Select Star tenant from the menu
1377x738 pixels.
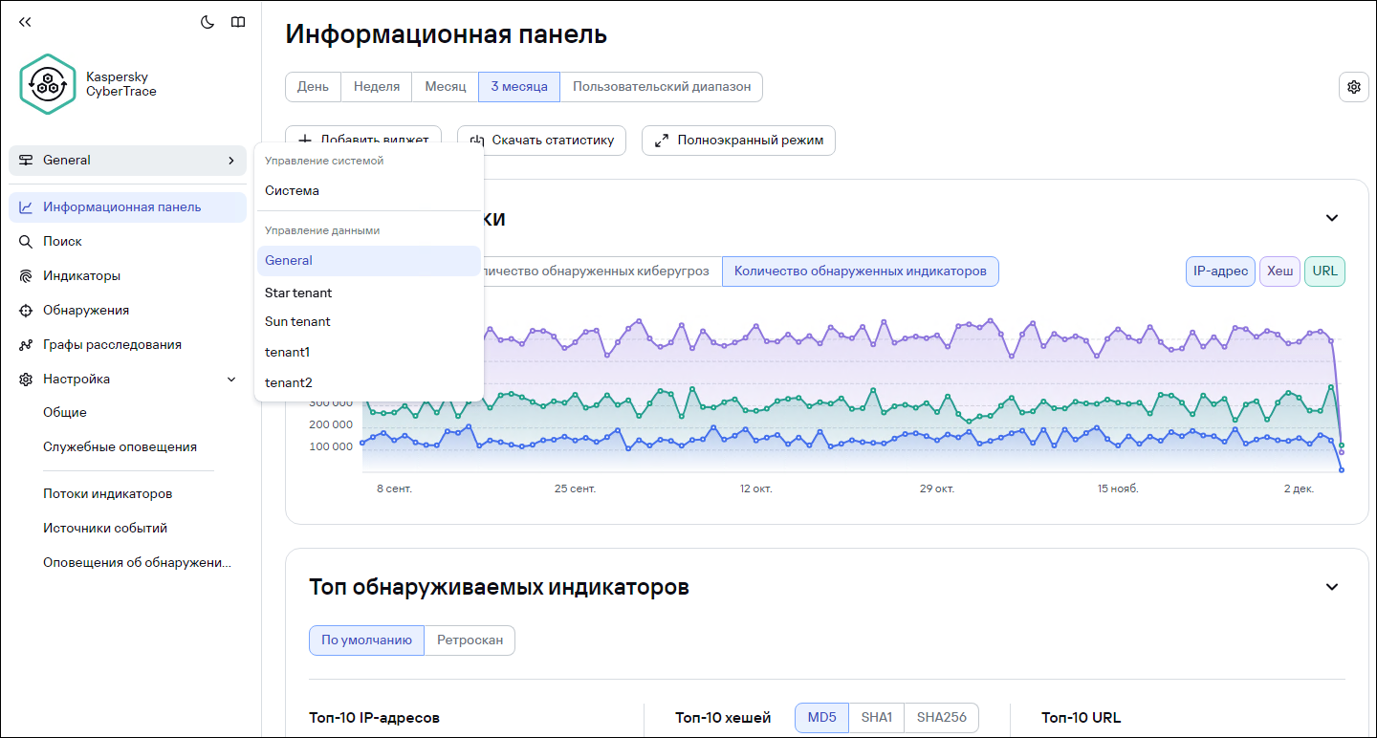[x=298, y=293]
